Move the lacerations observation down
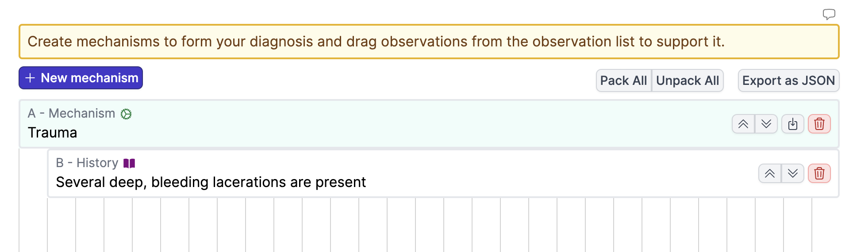The width and height of the screenshot is (853, 252). [x=793, y=174]
